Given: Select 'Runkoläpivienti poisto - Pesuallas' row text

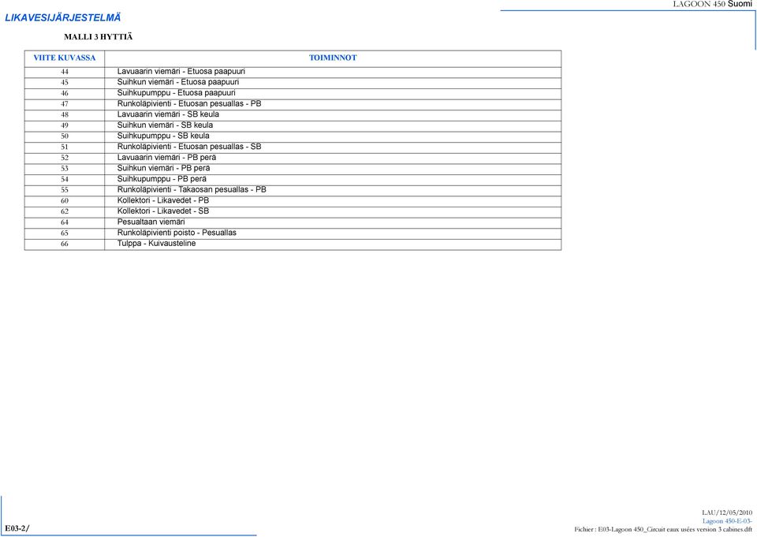Looking at the screenshot, I should click(177, 233).
